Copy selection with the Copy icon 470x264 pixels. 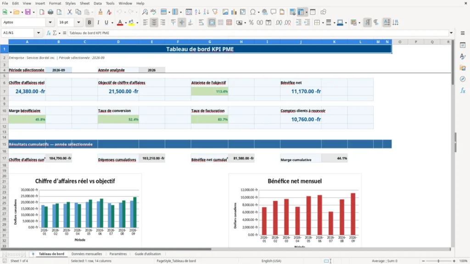click(x=78, y=12)
